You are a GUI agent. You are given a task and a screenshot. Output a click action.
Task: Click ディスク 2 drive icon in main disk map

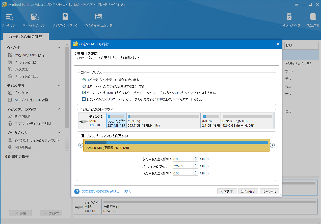coord(79,207)
